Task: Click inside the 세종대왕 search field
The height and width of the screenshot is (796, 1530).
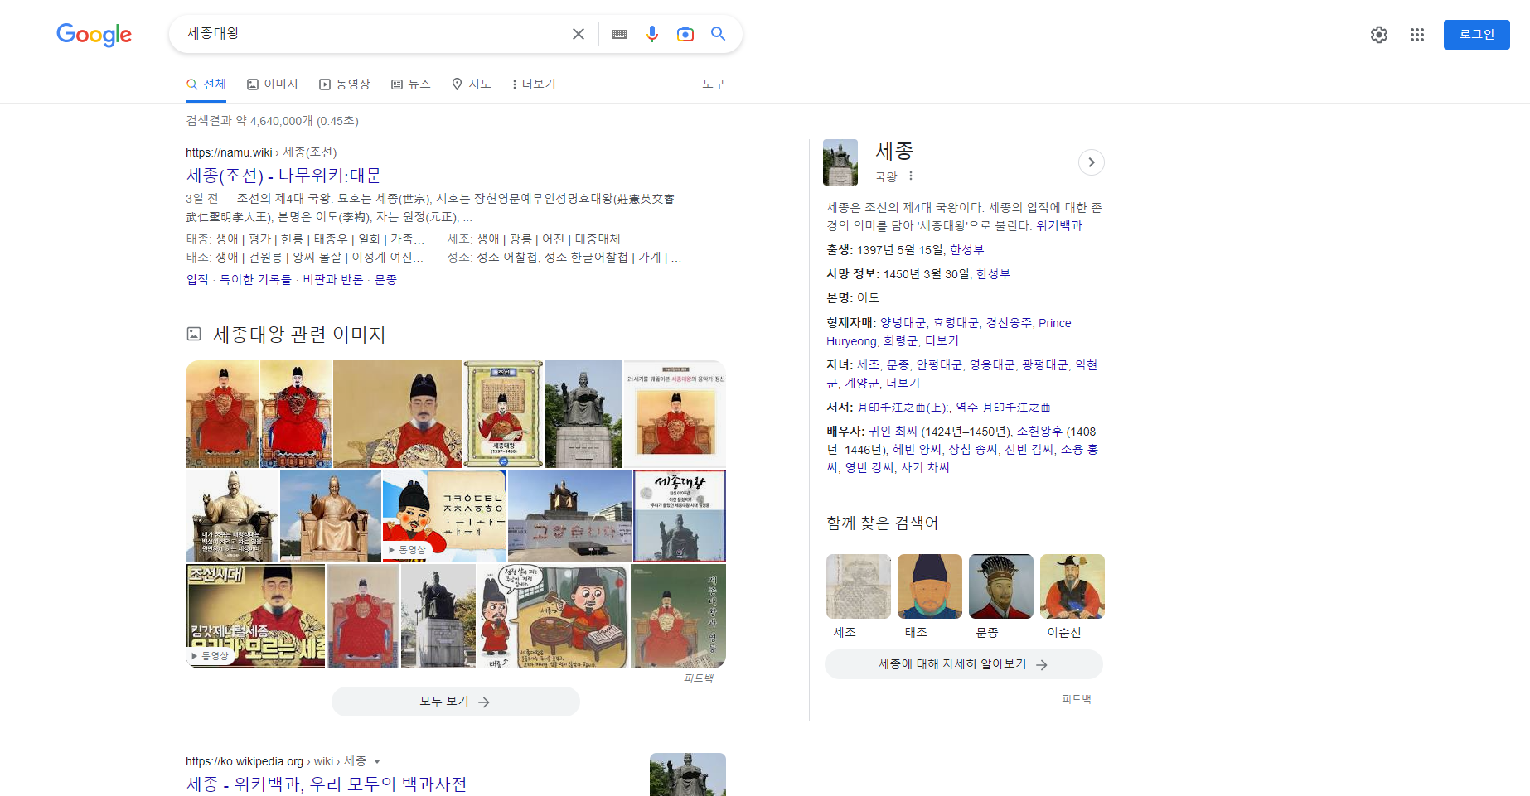Action: coord(373,34)
